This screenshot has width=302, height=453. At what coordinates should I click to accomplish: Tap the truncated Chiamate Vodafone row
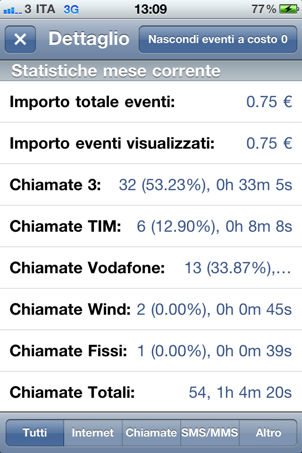pyautogui.click(x=151, y=268)
